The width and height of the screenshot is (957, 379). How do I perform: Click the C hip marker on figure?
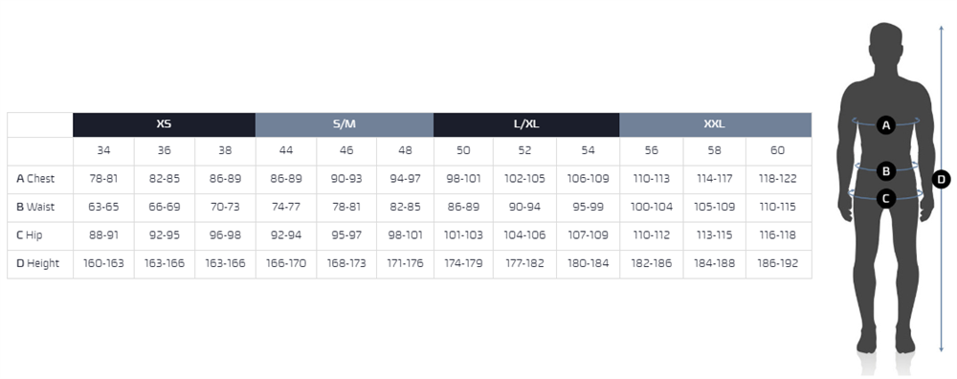point(886,198)
